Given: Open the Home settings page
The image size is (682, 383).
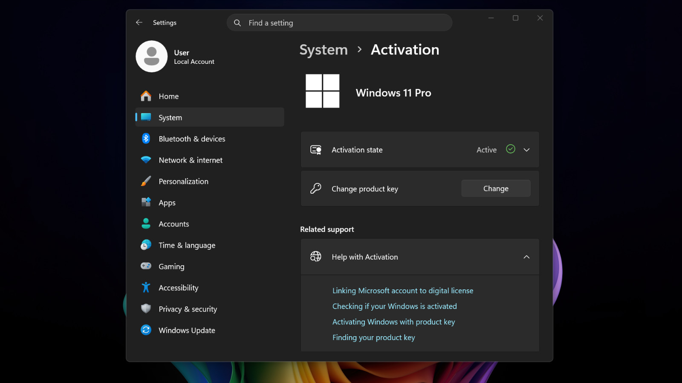Looking at the screenshot, I should point(210,96).
